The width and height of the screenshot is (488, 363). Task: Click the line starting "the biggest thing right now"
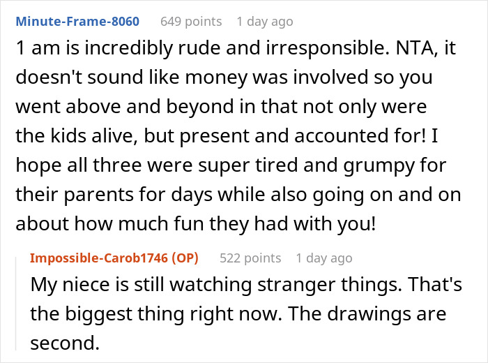tap(238, 314)
